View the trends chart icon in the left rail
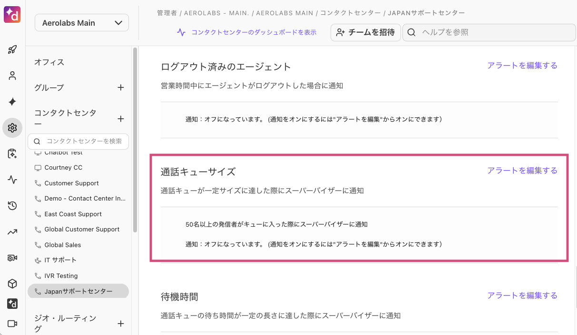The image size is (577, 335). pyautogui.click(x=12, y=231)
